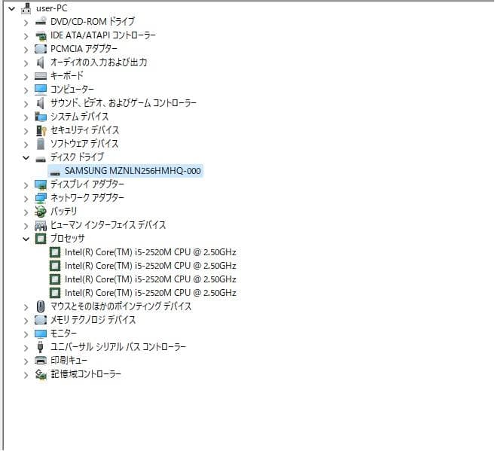Click the battery category icon
495x451 pixels.
[x=41, y=212]
